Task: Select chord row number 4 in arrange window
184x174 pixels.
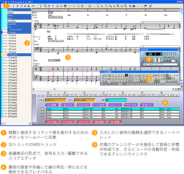Action: [x=42, y=117]
